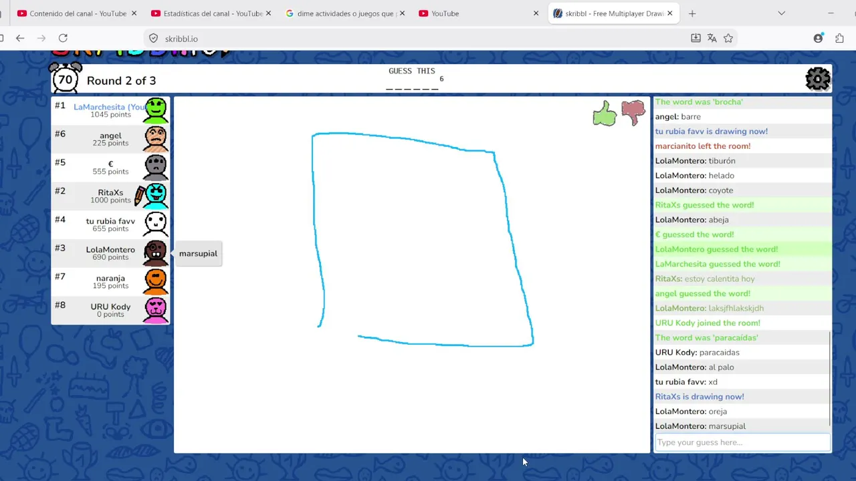Click player name 'tu rubia favv'
The image size is (856, 481).
[110, 221]
